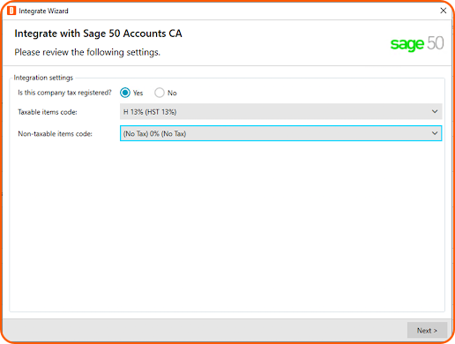
Task: Click the 'Non-taxable items code:' label
Action: tap(55, 134)
